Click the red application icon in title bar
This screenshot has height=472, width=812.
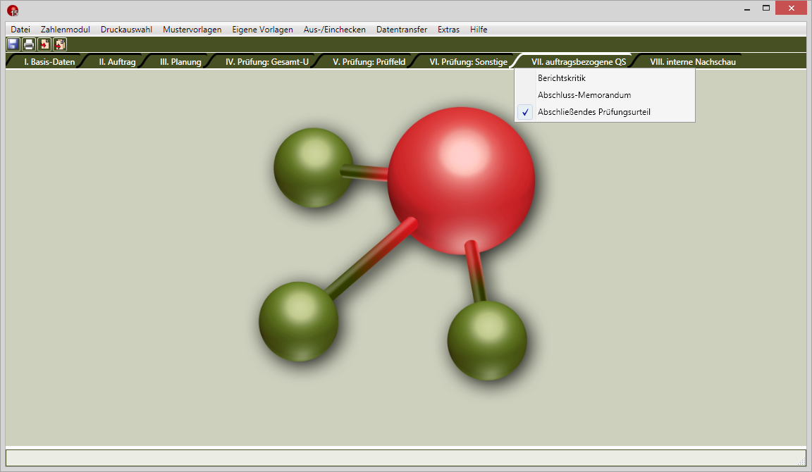13,10
